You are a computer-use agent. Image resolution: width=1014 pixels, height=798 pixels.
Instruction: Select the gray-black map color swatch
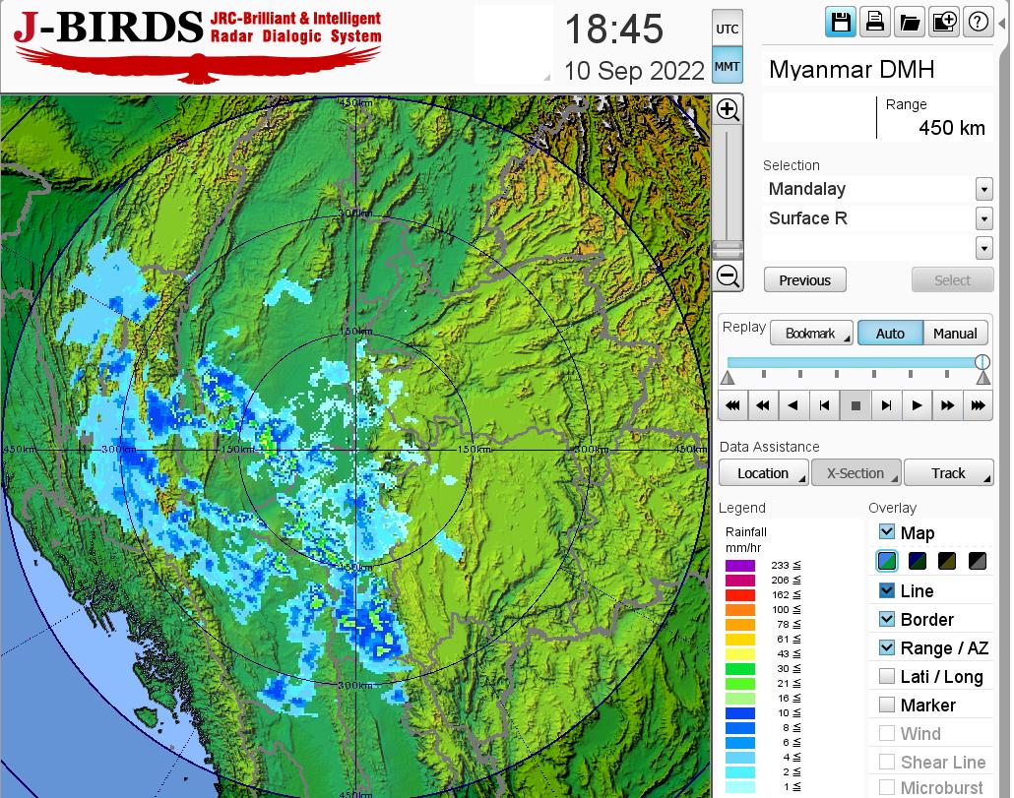coord(978,562)
